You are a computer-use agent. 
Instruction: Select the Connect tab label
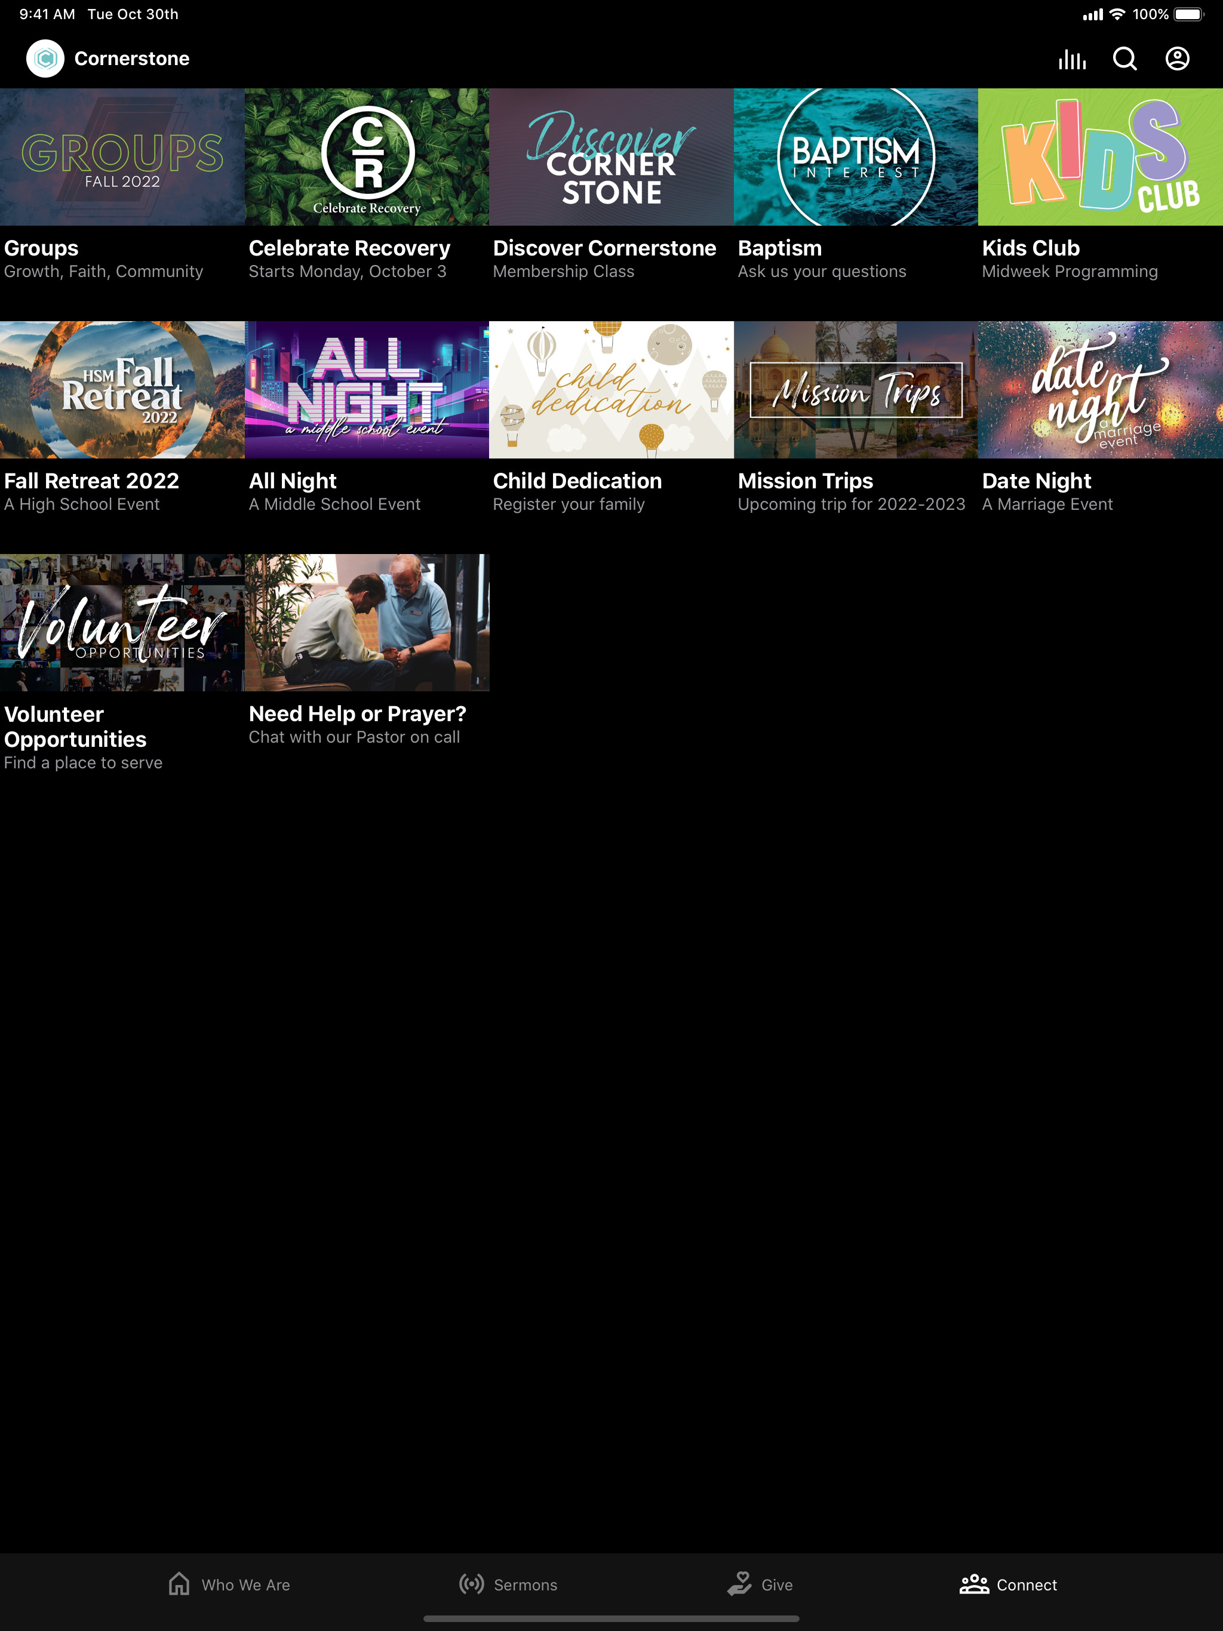click(1027, 1584)
